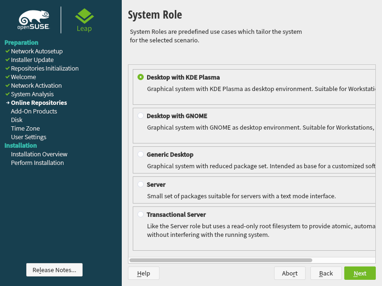
Task: Click User Settings in the steps list
Action: pos(29,137)
